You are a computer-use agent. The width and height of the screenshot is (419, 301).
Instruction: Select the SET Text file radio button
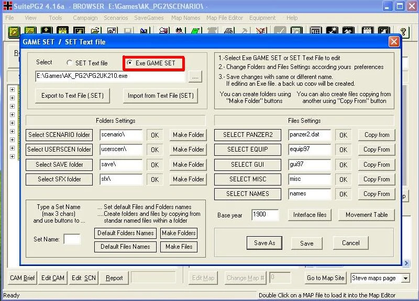point(70,63)
